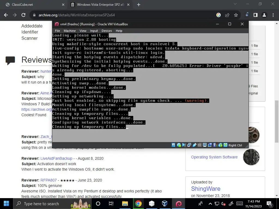Click the shared folders indicator in VirtualBox
Screen dimensions: 279x209
point(200,145)
